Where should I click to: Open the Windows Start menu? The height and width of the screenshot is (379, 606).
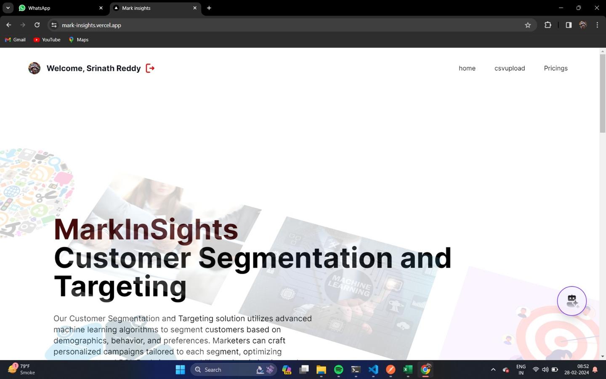click(180, 370)
